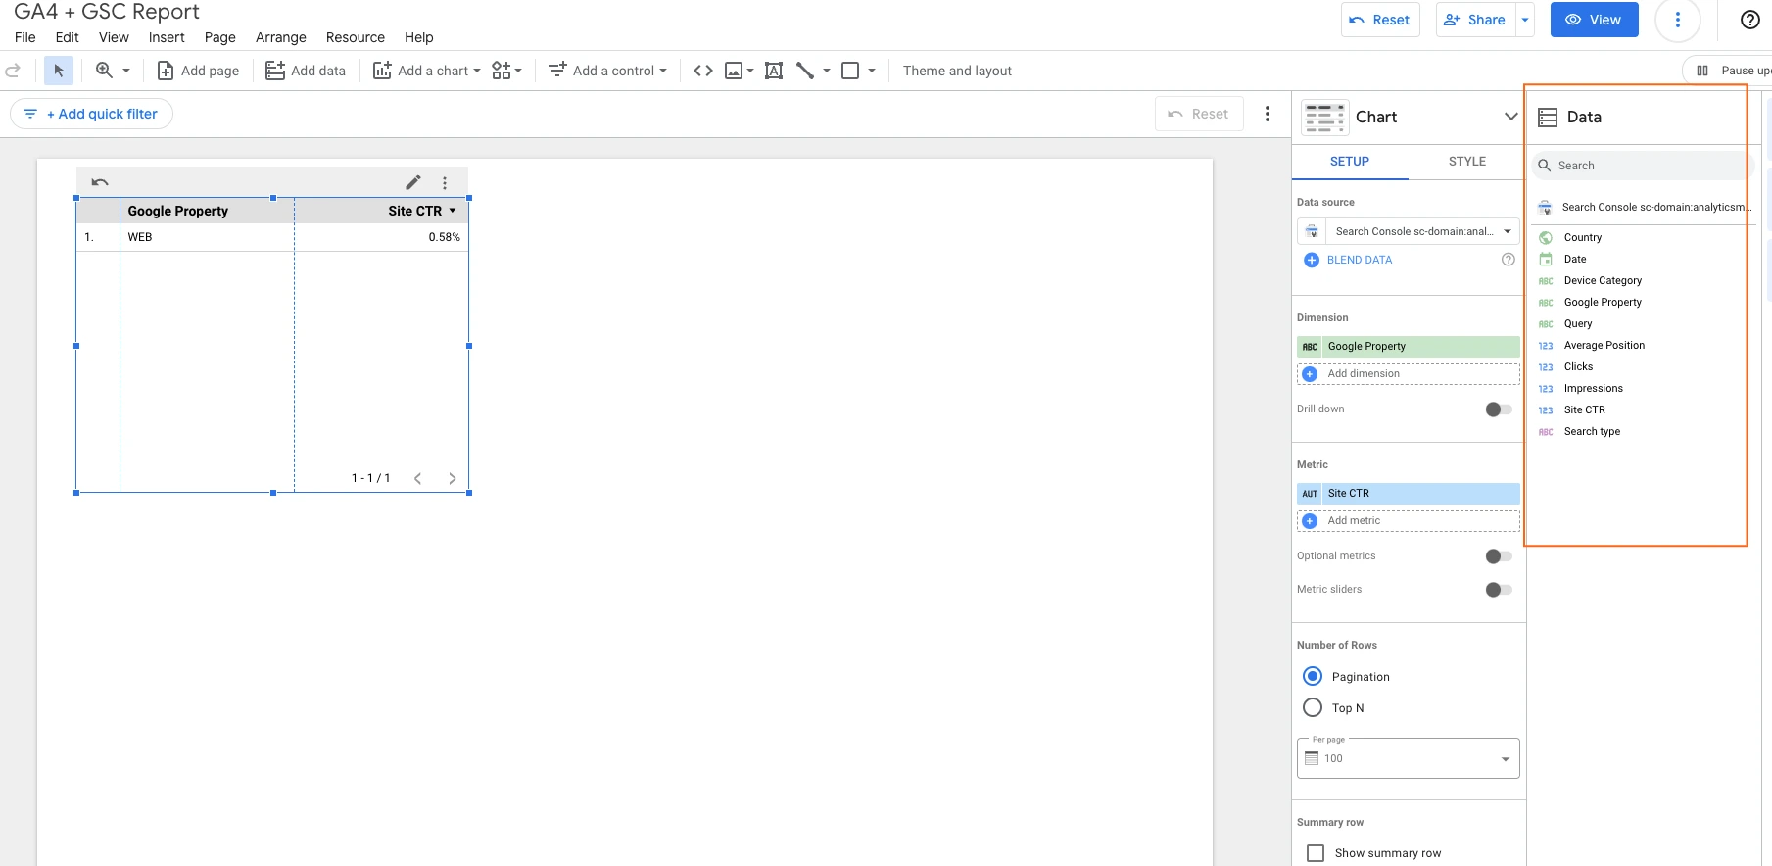
Task: Open the line tool dropdown arrow
Action: pos(827,71)
